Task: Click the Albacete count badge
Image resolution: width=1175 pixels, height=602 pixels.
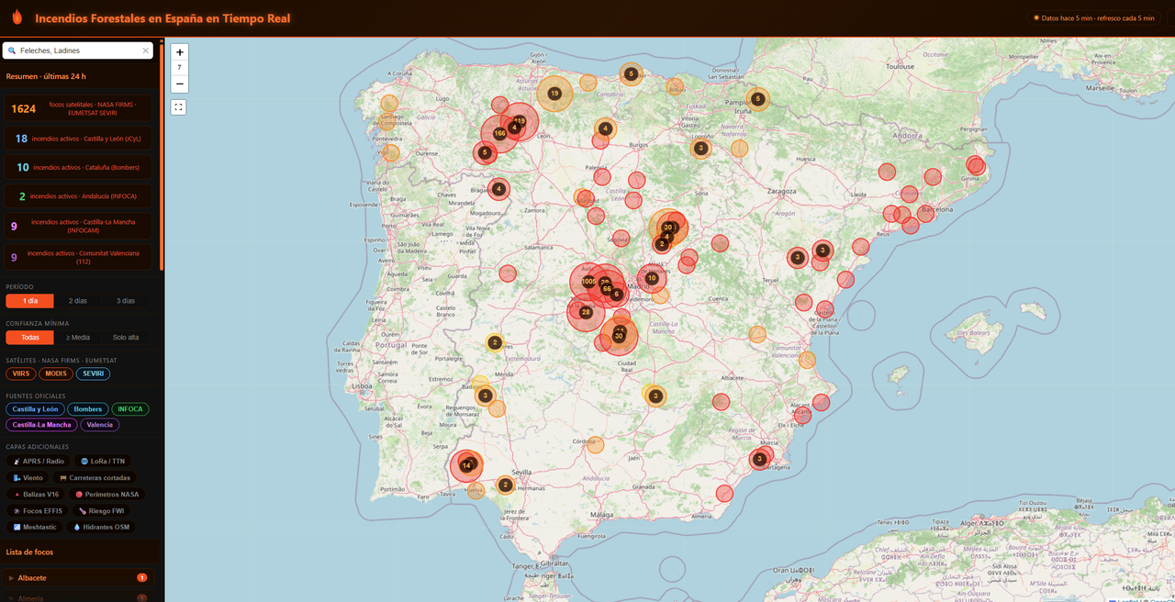Action: point(142,578)
